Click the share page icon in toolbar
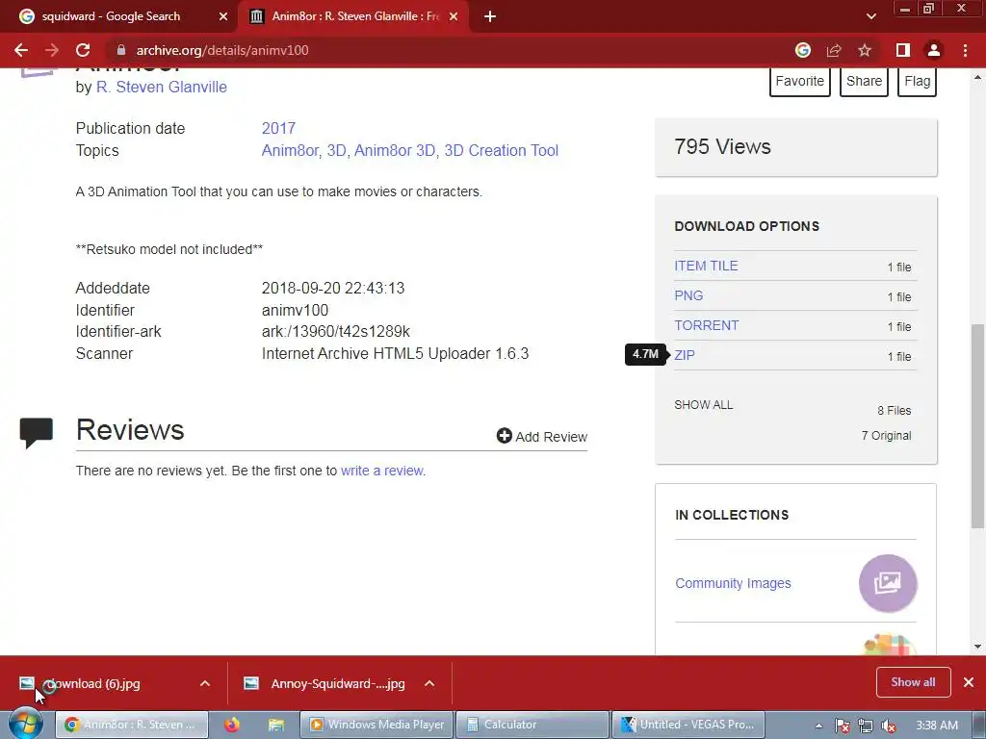 tap(834, 50)
